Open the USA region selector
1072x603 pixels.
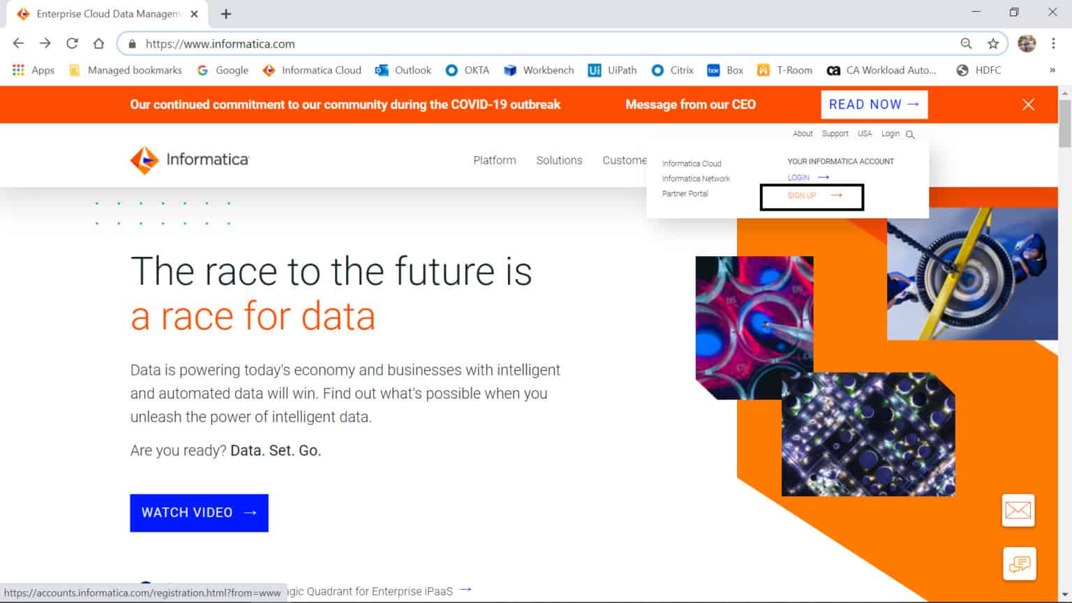pyautogui.click(x=865, y=133)
